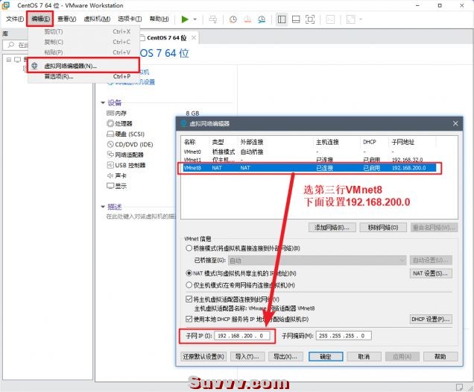The width and height of the screenshot is (474, 392).
Task: Open the 虚拟机 (VM) menu
Action: click(95, 19)
